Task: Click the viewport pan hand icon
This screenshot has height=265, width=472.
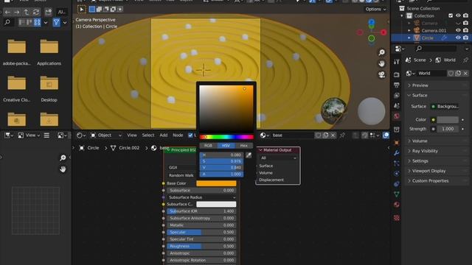Action: pos(382,64)
